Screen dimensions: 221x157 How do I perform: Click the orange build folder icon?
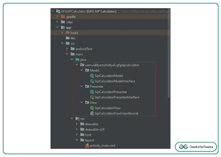point(68,33)
